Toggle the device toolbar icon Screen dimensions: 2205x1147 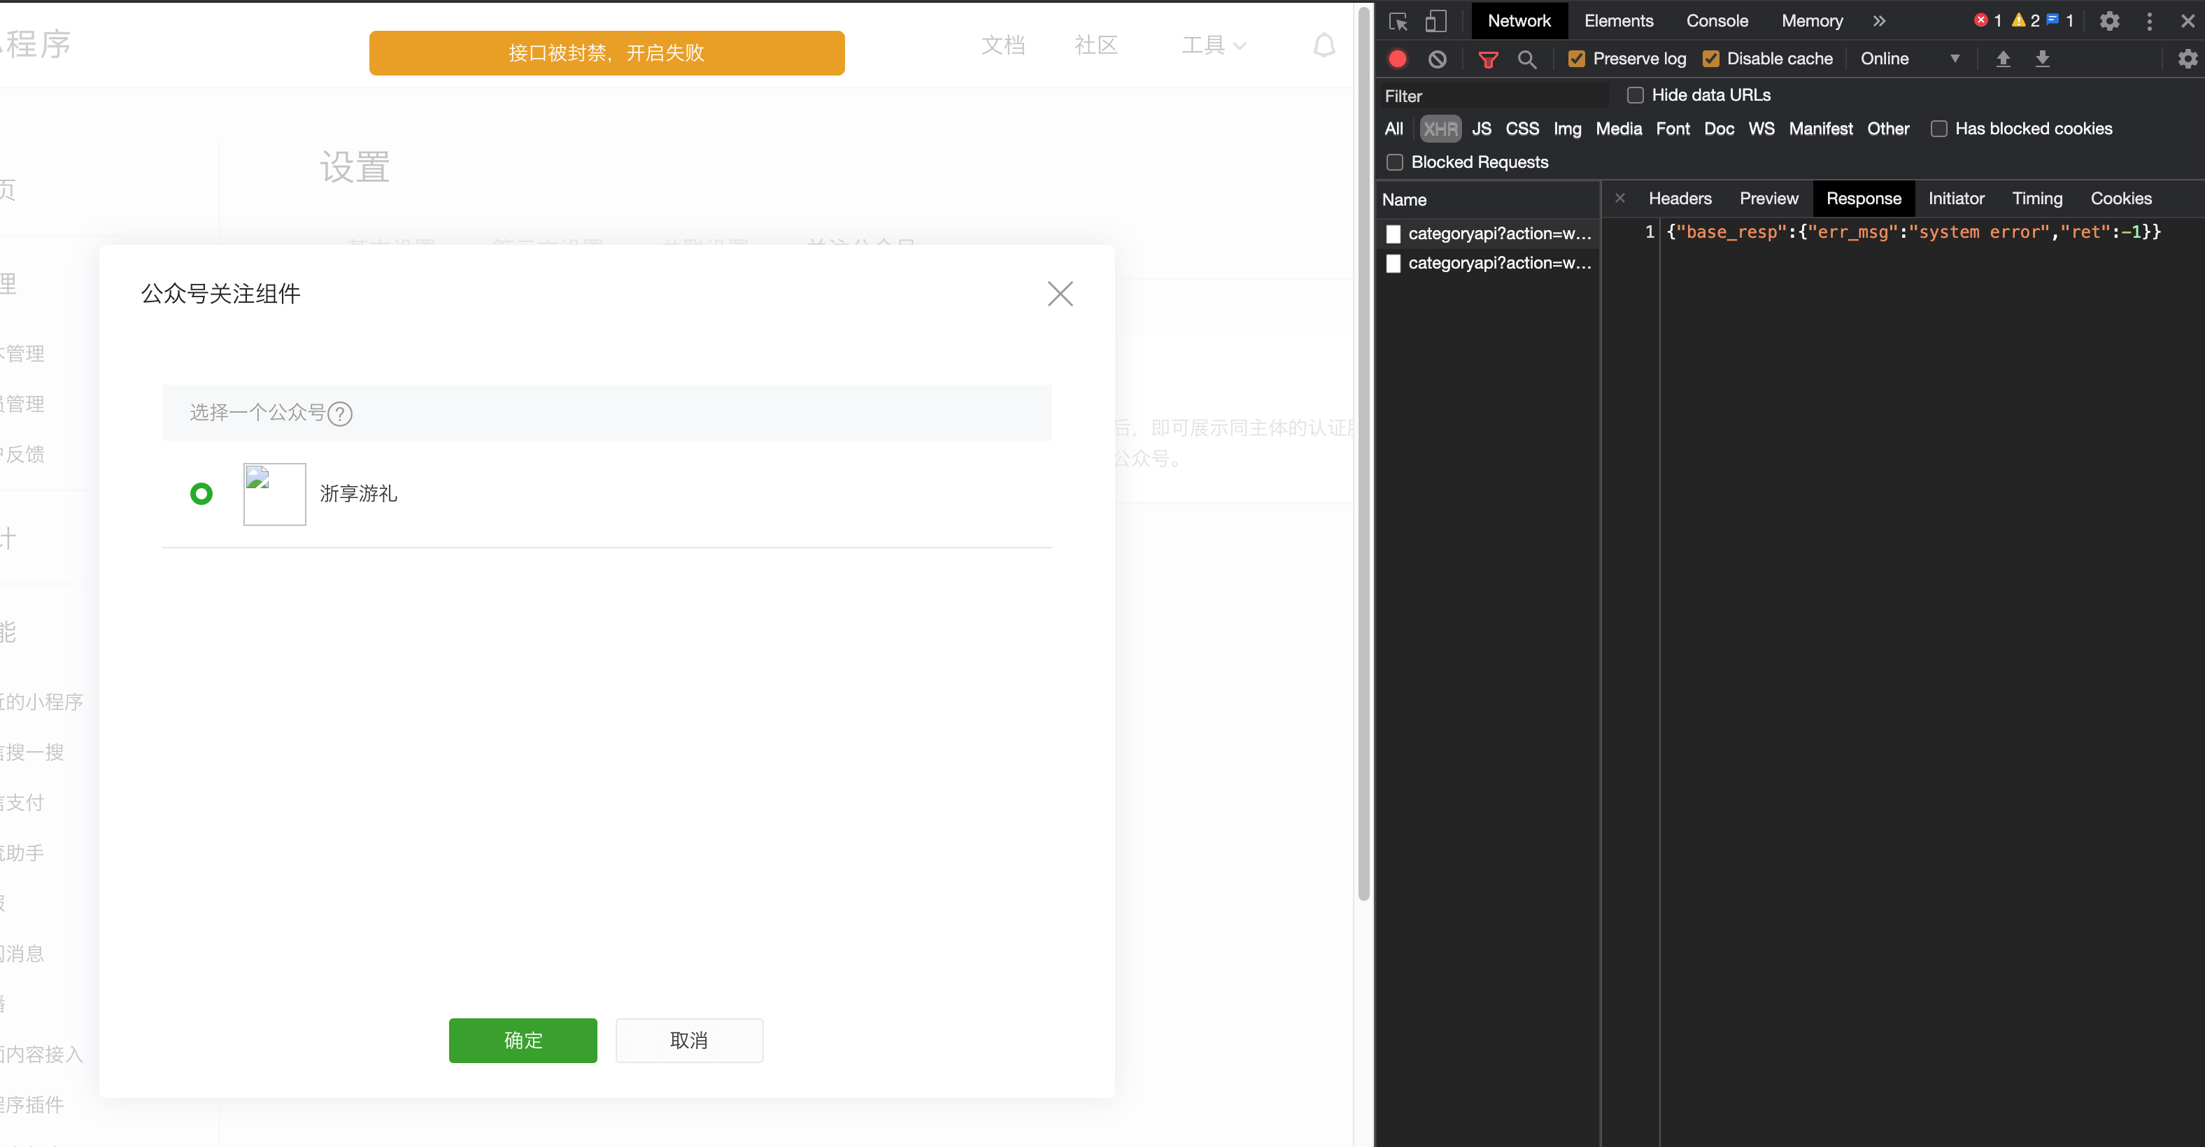click(x=1435, y=22)
